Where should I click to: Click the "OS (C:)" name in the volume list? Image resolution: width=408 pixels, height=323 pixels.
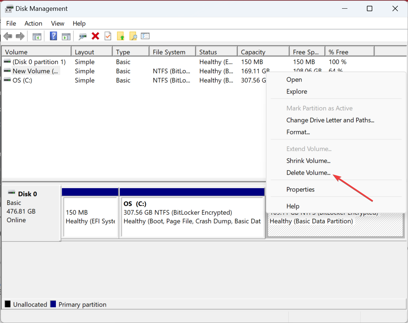[22, 80]
